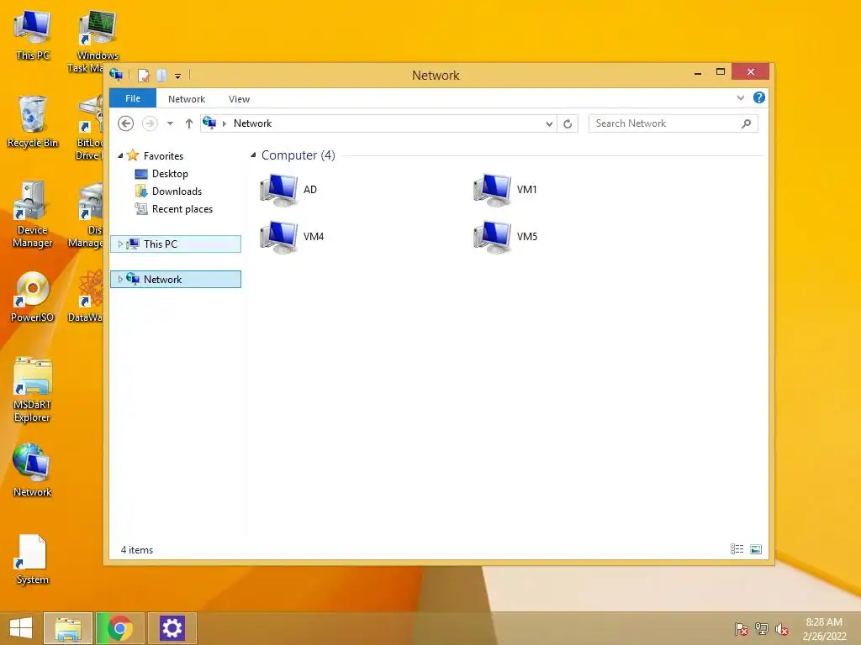Image resolution: width=861 pixels, height=645 pixels.
Task: Click the address bar path chevron before Network
Action: click(x=224, y=124)
